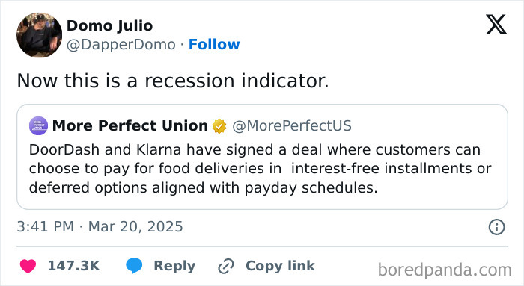
Task: Click the chain link copy icon
Action: pos(226,266)
